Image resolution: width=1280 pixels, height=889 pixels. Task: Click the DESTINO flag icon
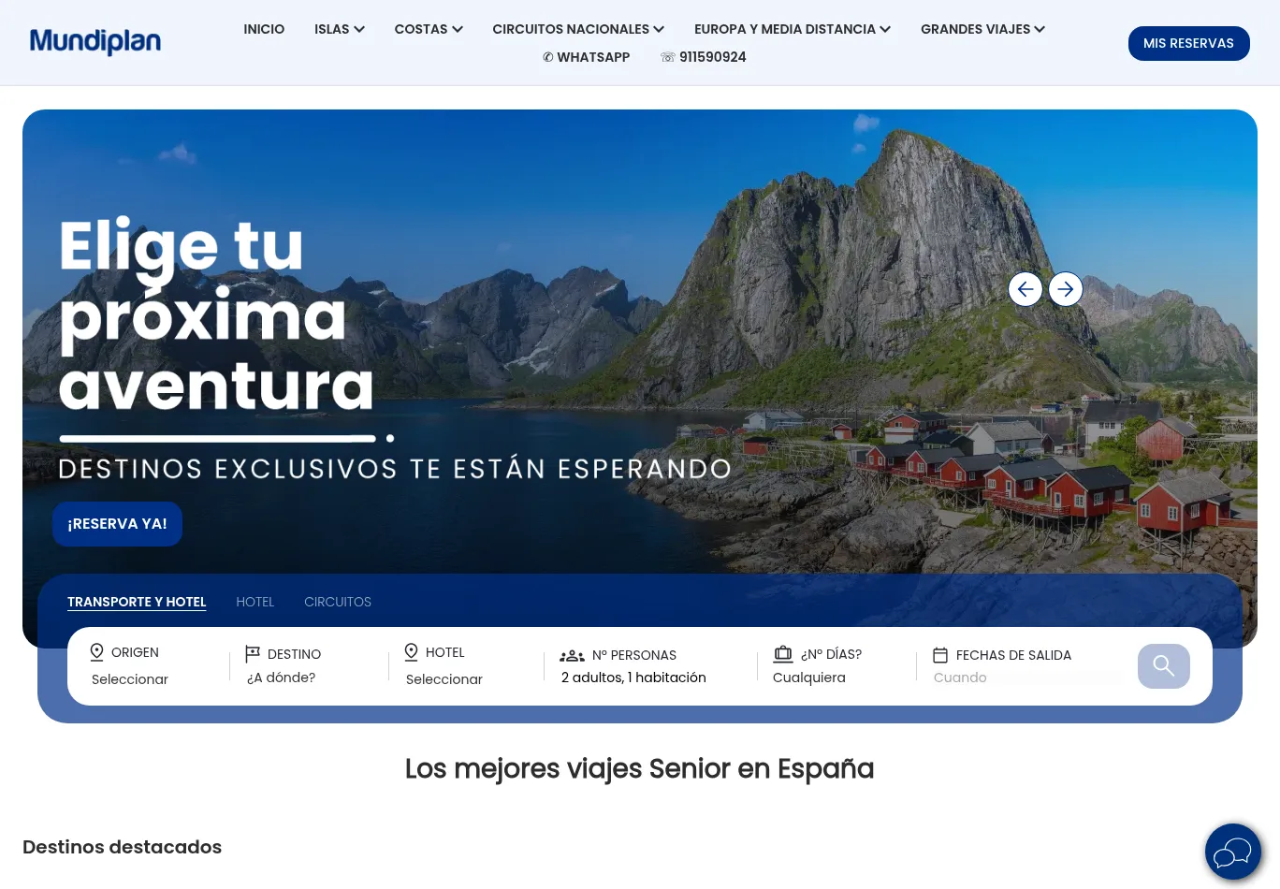tap(253, 654)
